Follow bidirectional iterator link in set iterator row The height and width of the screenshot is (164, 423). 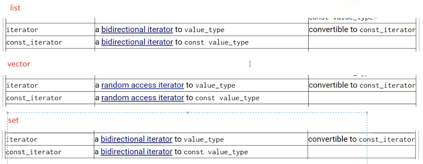[137, 139]
